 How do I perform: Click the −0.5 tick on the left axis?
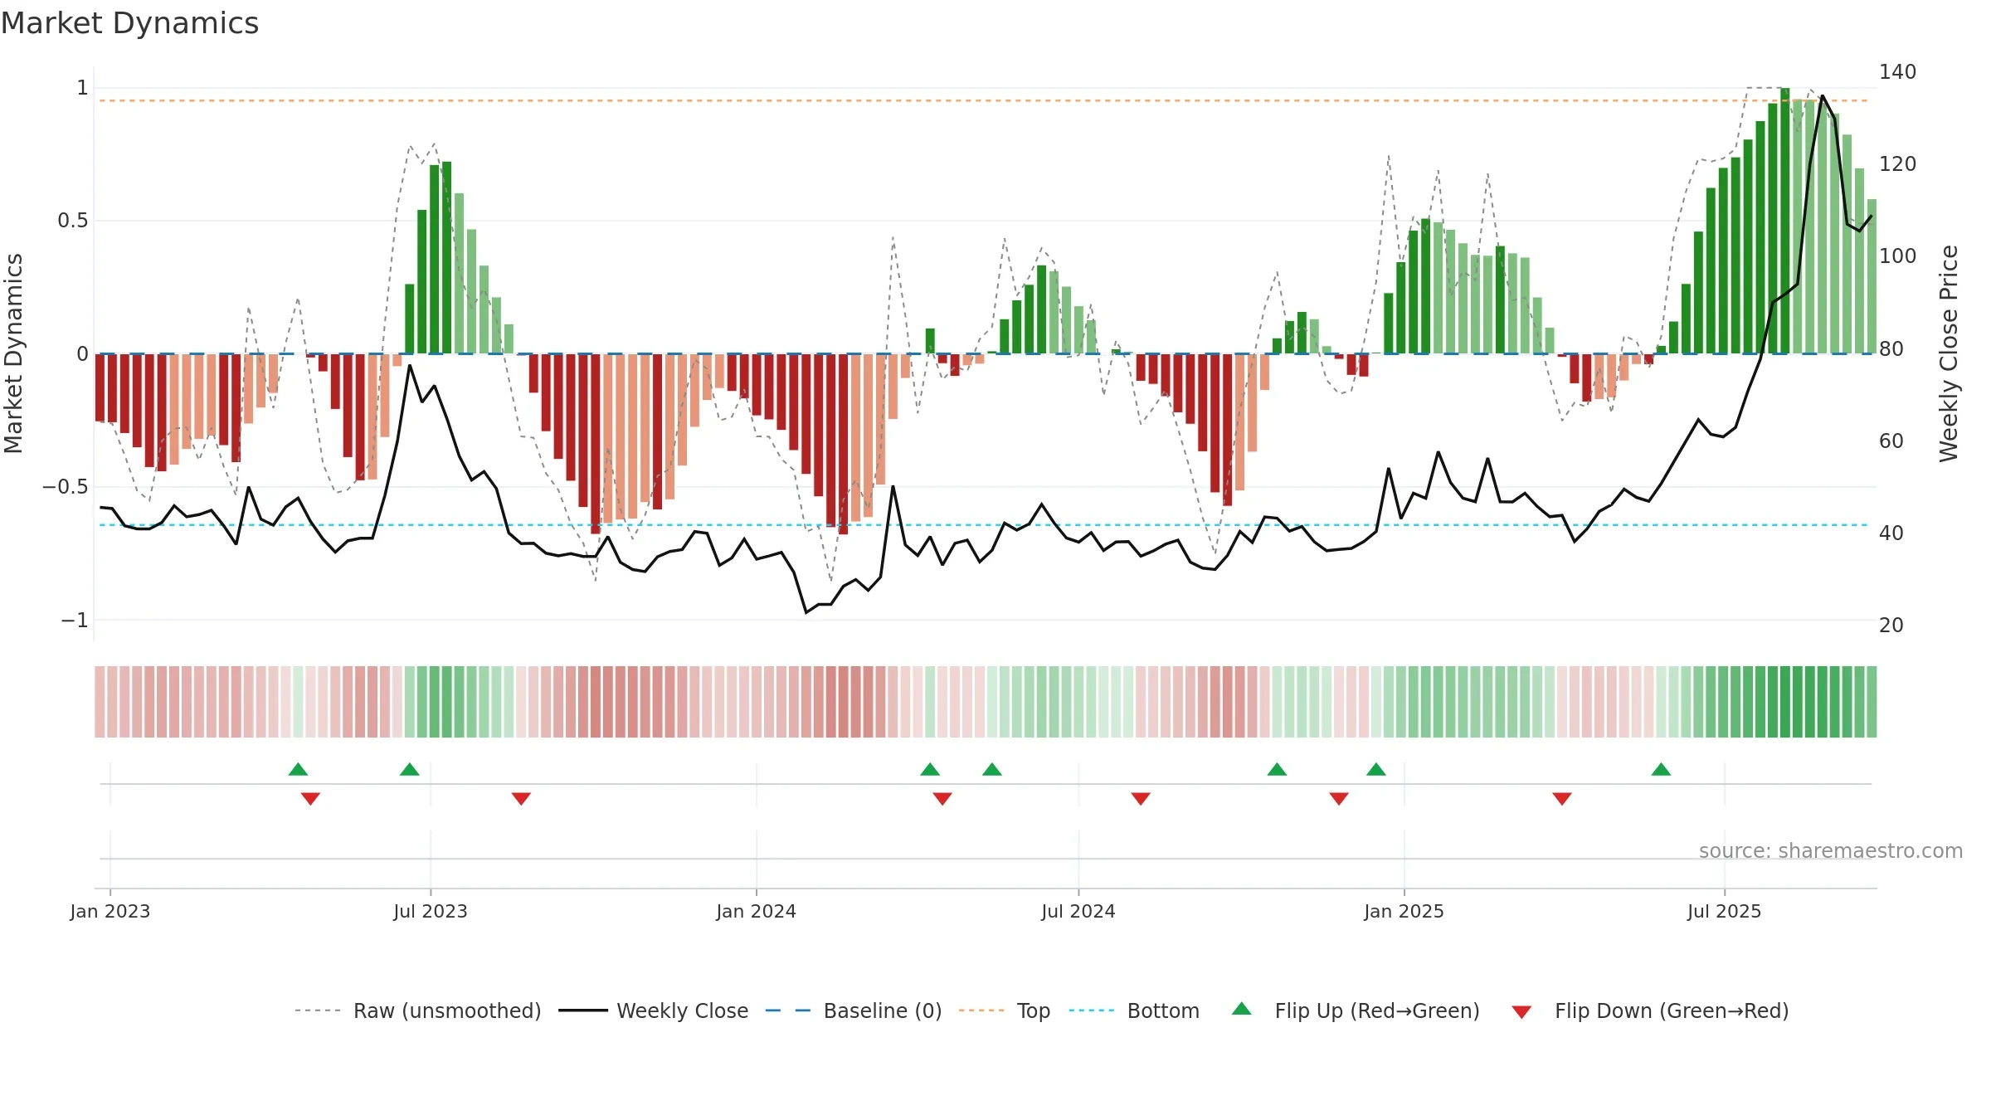66,487
